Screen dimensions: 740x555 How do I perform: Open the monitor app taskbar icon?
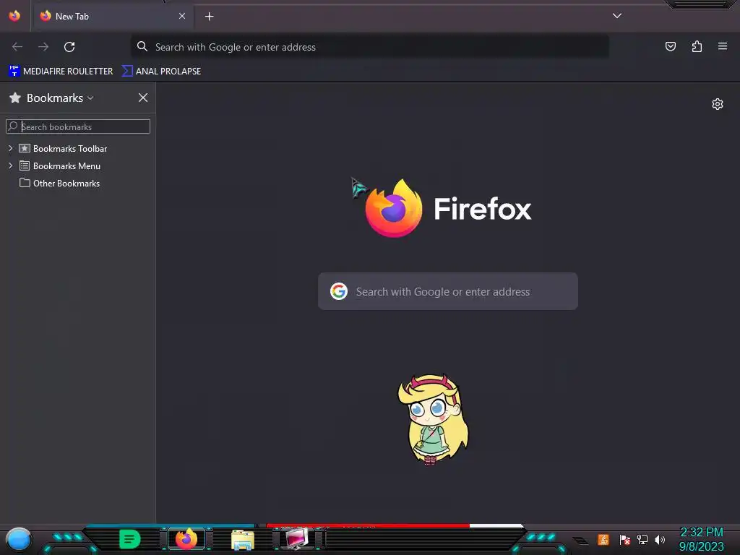click(297, 538)
